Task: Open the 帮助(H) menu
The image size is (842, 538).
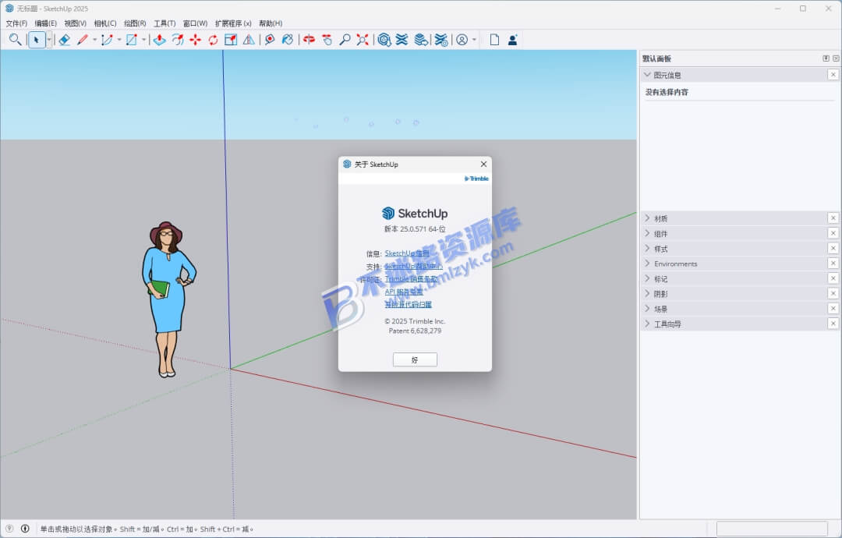Action: 270,23
